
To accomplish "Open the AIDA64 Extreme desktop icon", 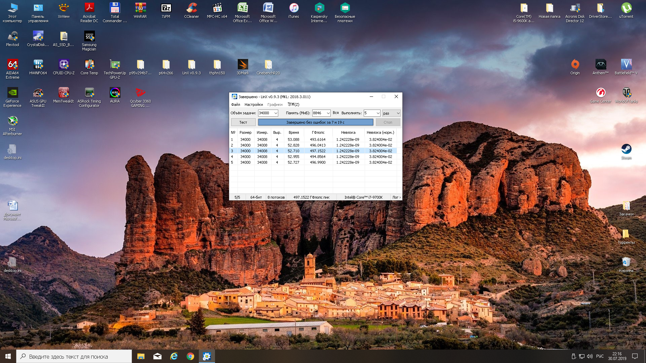I will pos(12,65).
